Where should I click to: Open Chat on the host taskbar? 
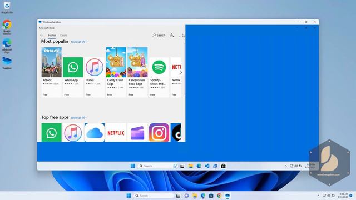pos(186,196)
